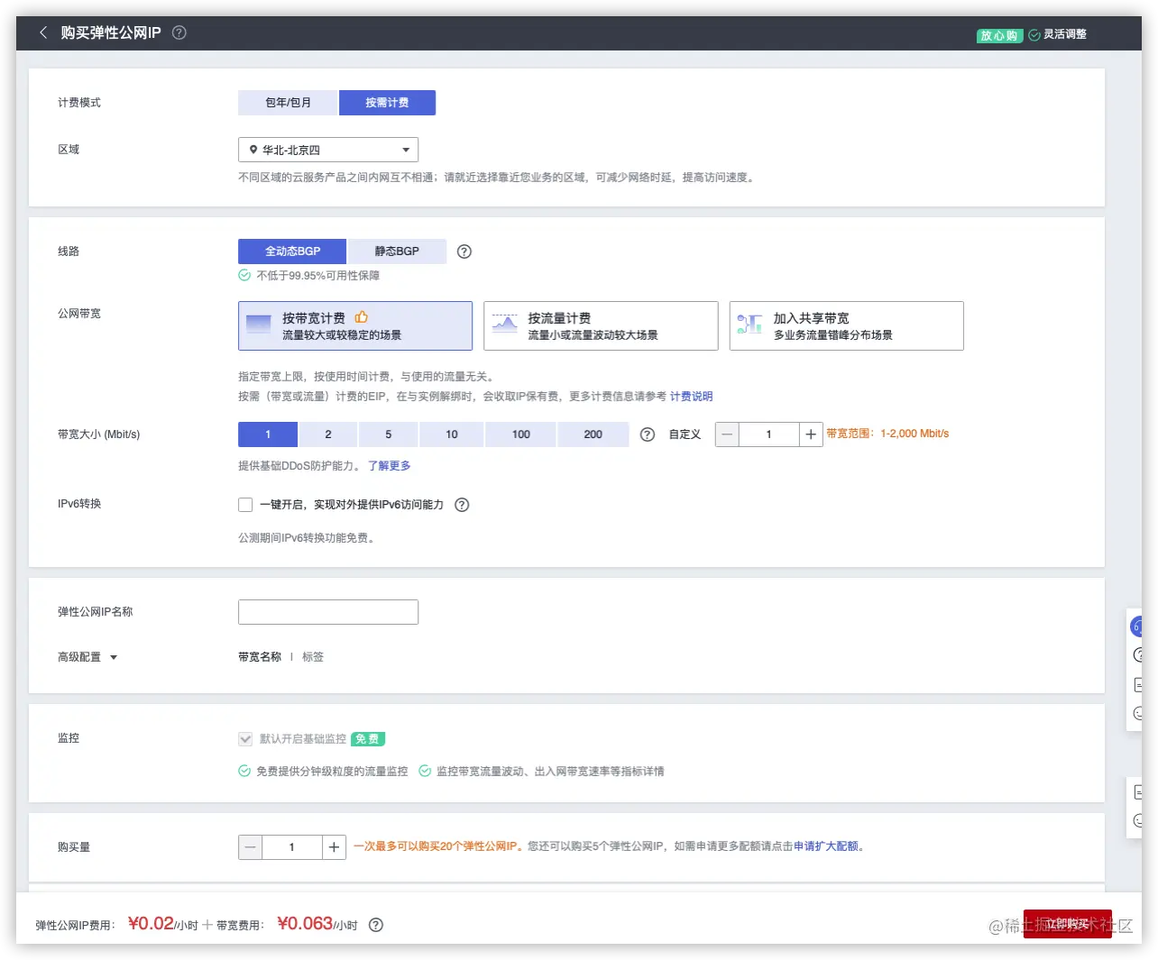The height and width of the screenshot is (960, 1158).
Task: Click 带宽名称 in advanced settings
Action: click(x=260, y=657)
